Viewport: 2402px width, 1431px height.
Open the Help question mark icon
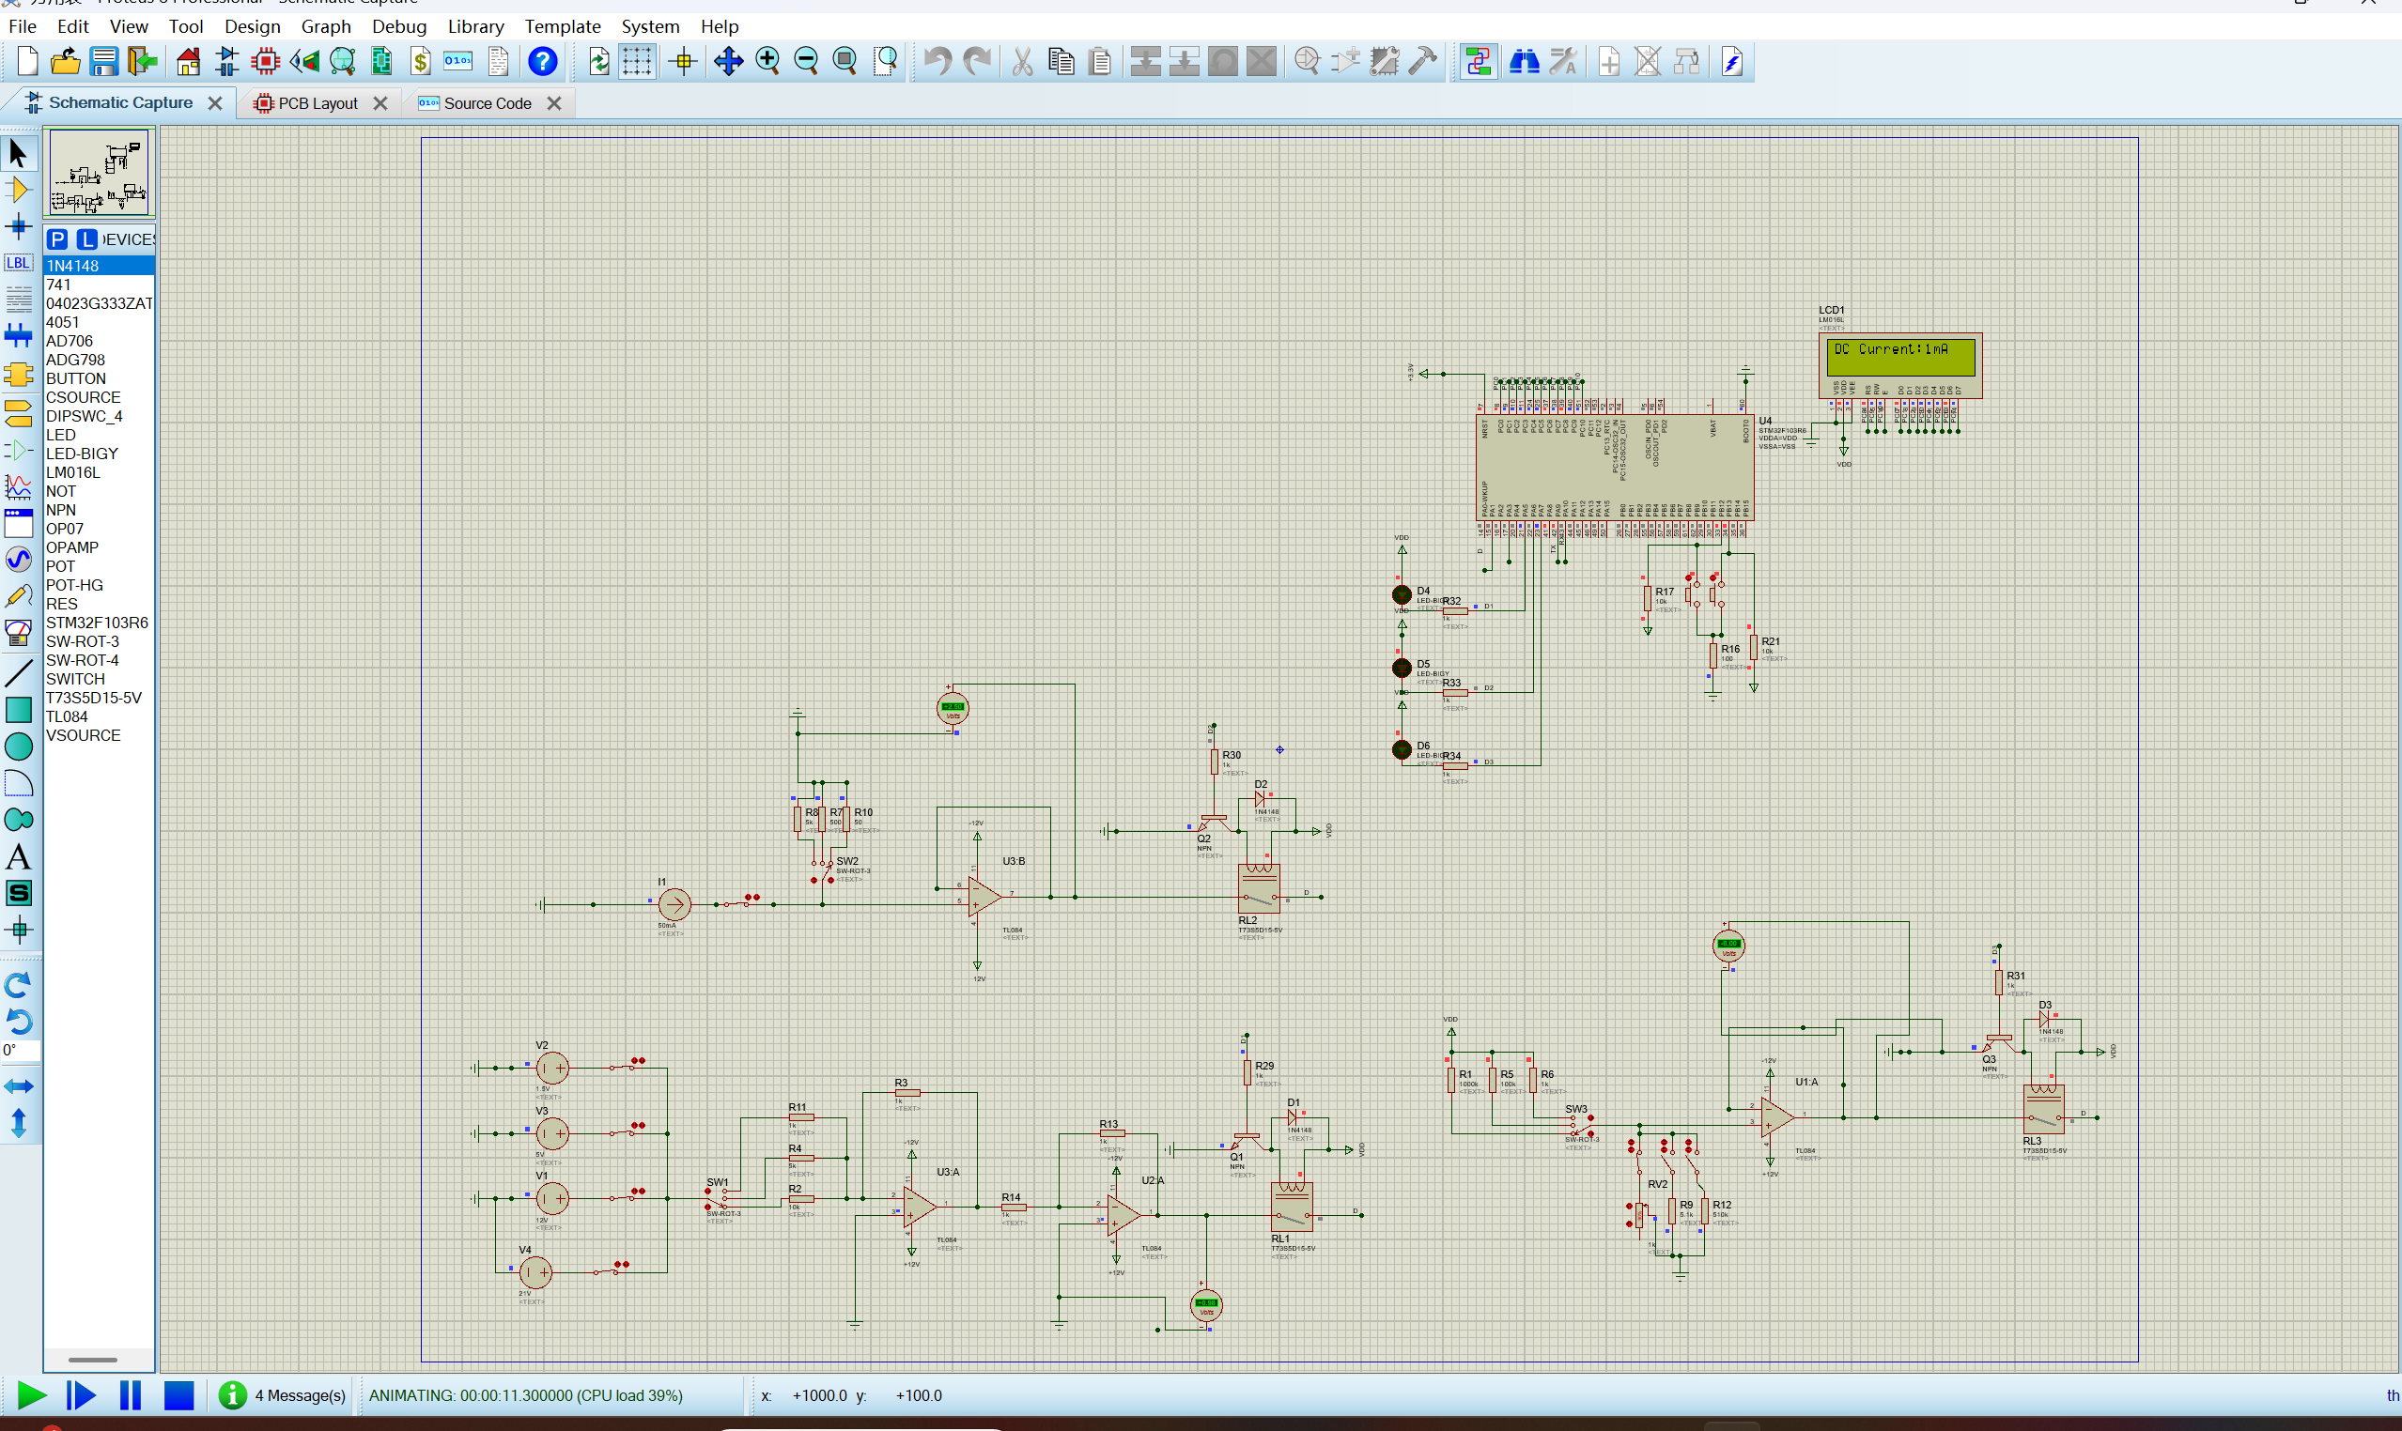point(543,62)
